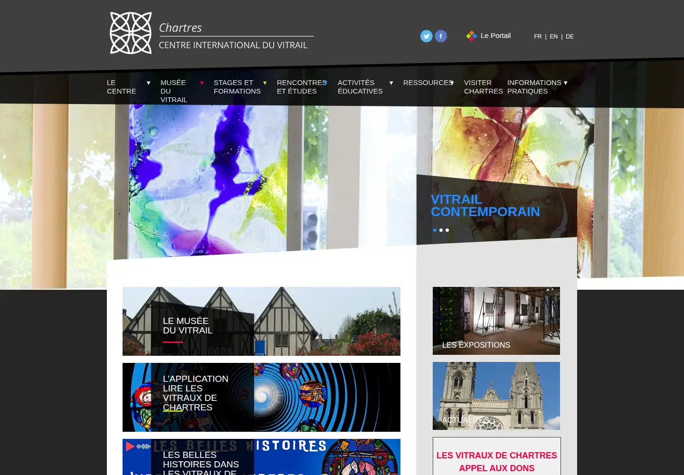
Task: Open the Le Portail link
Action: pos(495,36)
